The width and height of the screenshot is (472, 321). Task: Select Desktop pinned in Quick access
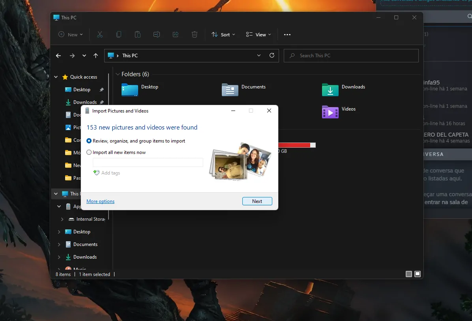pos(82,90)
